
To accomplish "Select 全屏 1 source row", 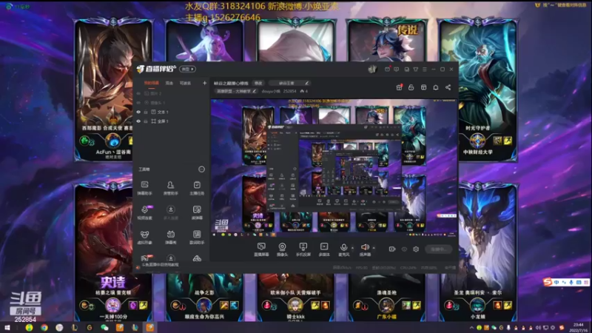I will pos(172,121).
